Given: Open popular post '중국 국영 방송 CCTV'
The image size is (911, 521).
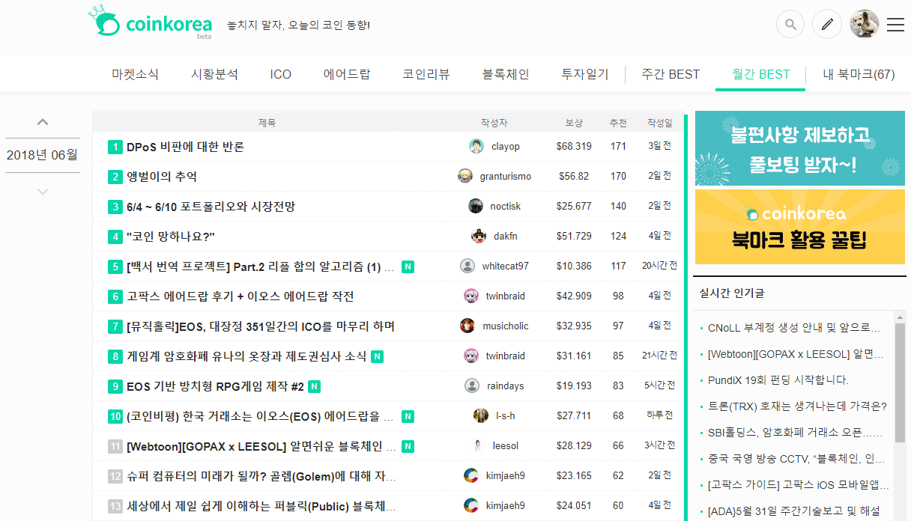Looking at the screenshot, I should click(797, 458).
